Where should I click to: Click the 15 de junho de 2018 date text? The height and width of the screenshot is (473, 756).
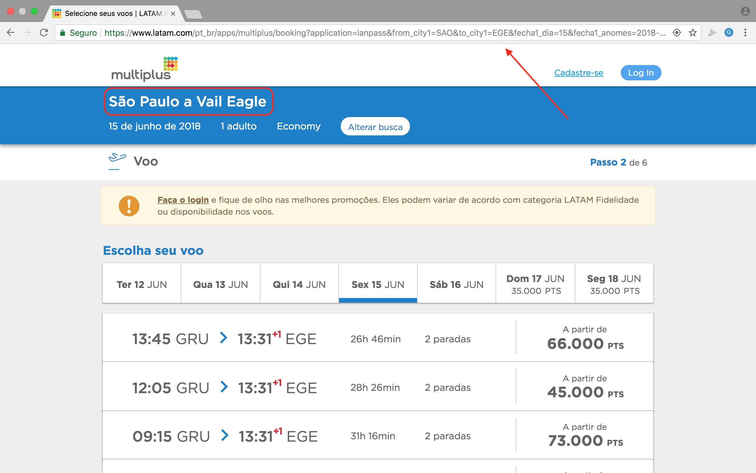(154, 126)
